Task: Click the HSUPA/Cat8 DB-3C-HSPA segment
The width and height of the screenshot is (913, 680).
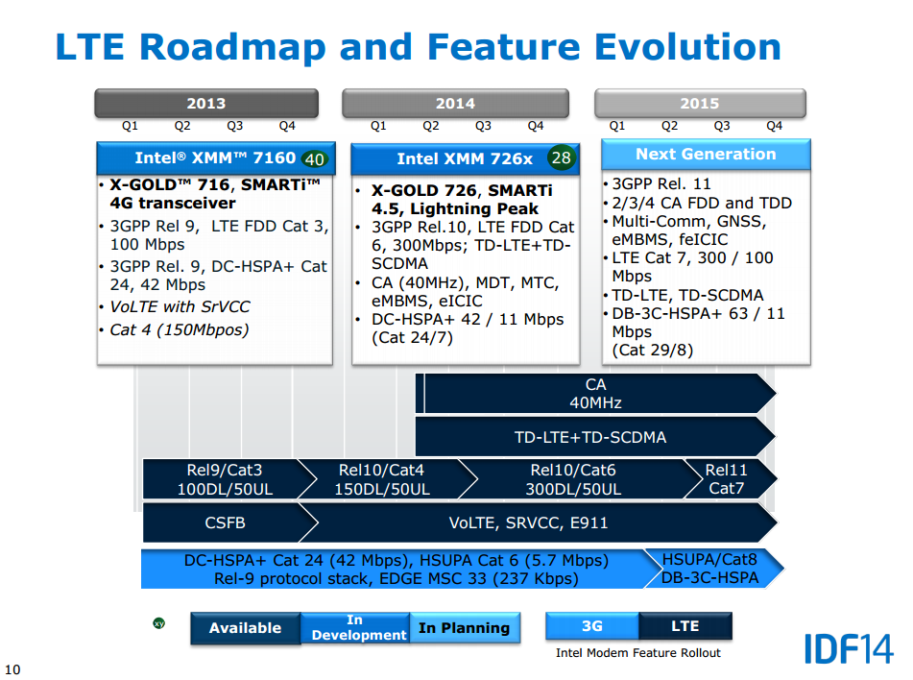Action: pyautogui.click(x=710, y=569)
